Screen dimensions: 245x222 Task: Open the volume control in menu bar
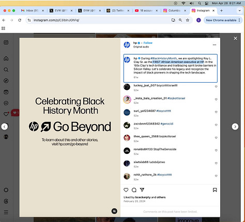point(192,3)
